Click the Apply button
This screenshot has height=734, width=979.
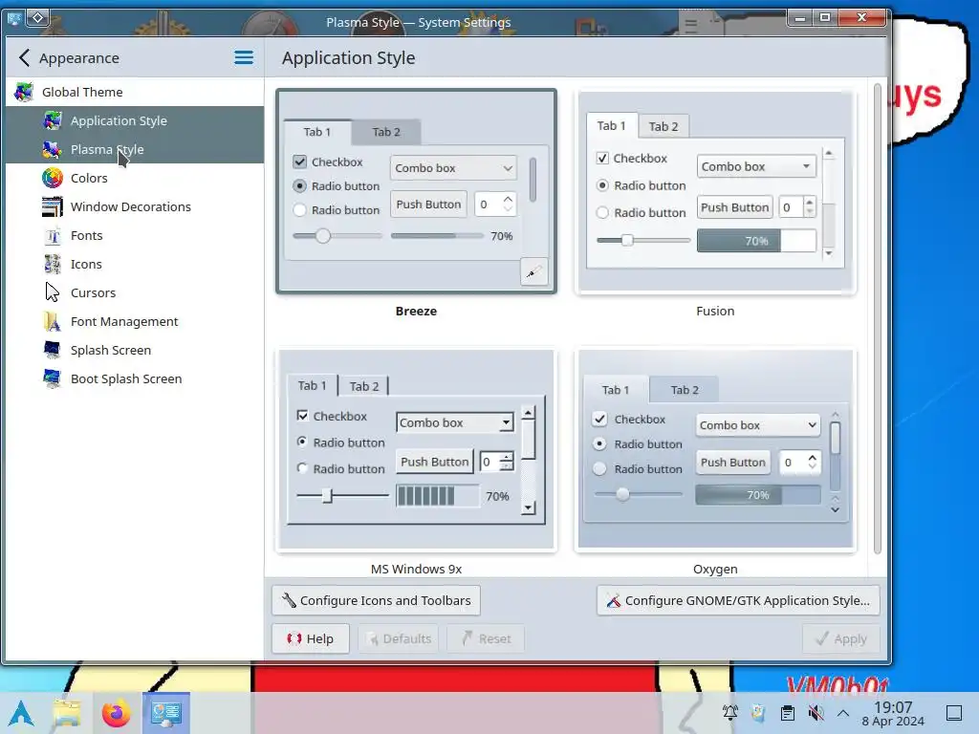tap(841, 639)
